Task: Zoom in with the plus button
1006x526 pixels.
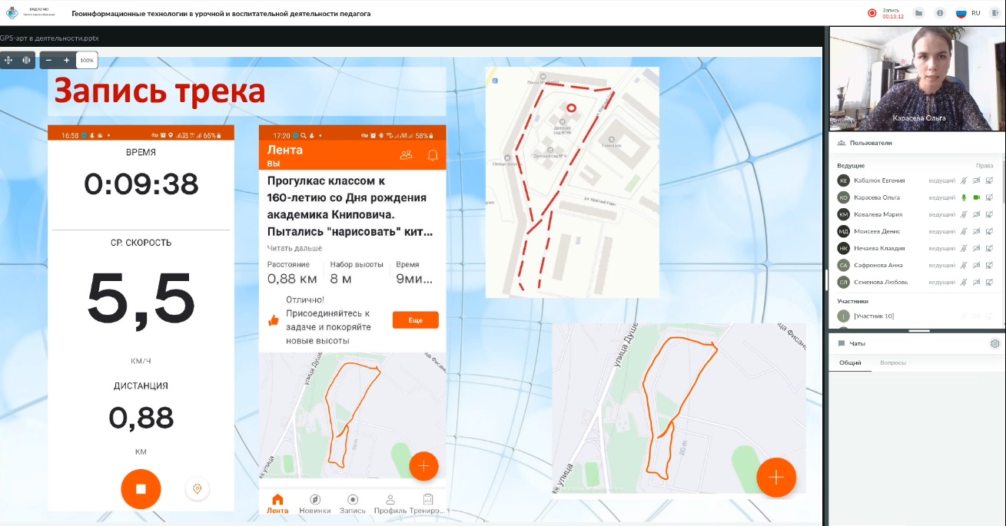Action: click(67, 60)
